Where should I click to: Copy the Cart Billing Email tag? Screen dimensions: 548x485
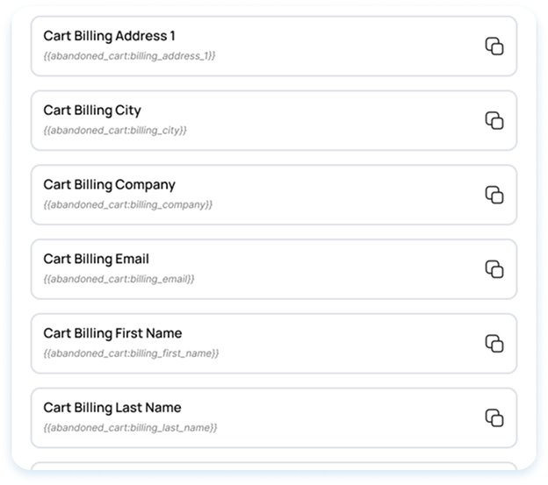(494, 269)
